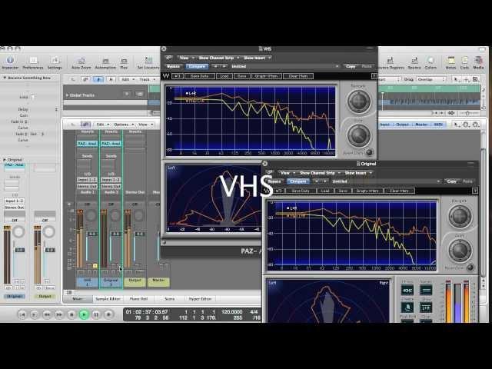The width and height of the screenshot is (492, 369).
Task: Open the Hyper Editor tab
Action: (x=200, y=299)
